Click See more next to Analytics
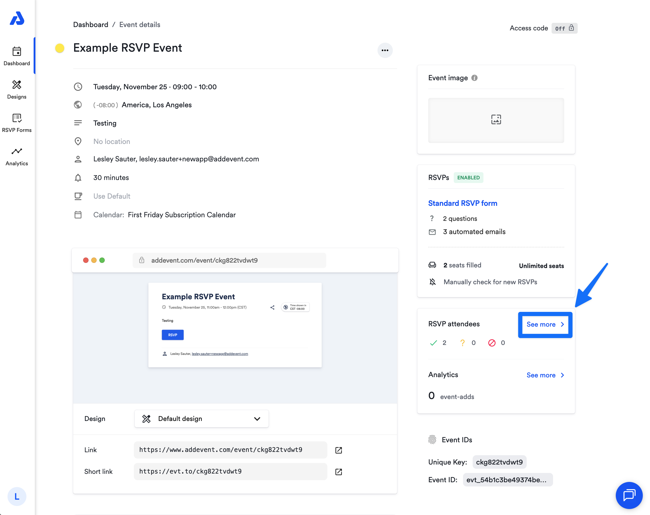The width and height of the screenshot is (650, 515). click(545, 375)
